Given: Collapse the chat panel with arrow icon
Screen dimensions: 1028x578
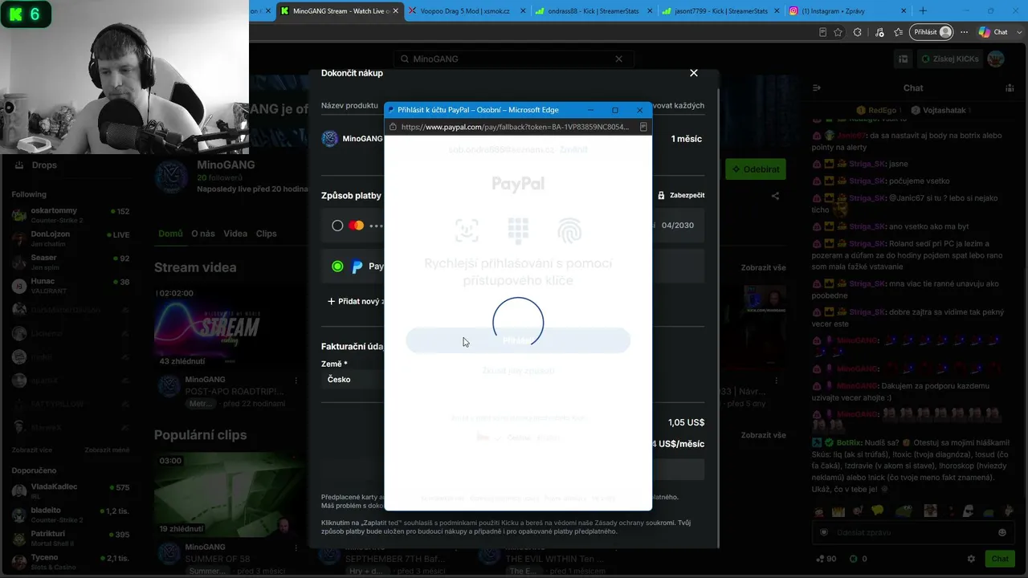Looking at the screenshot, I should click(x=816, y=88).
